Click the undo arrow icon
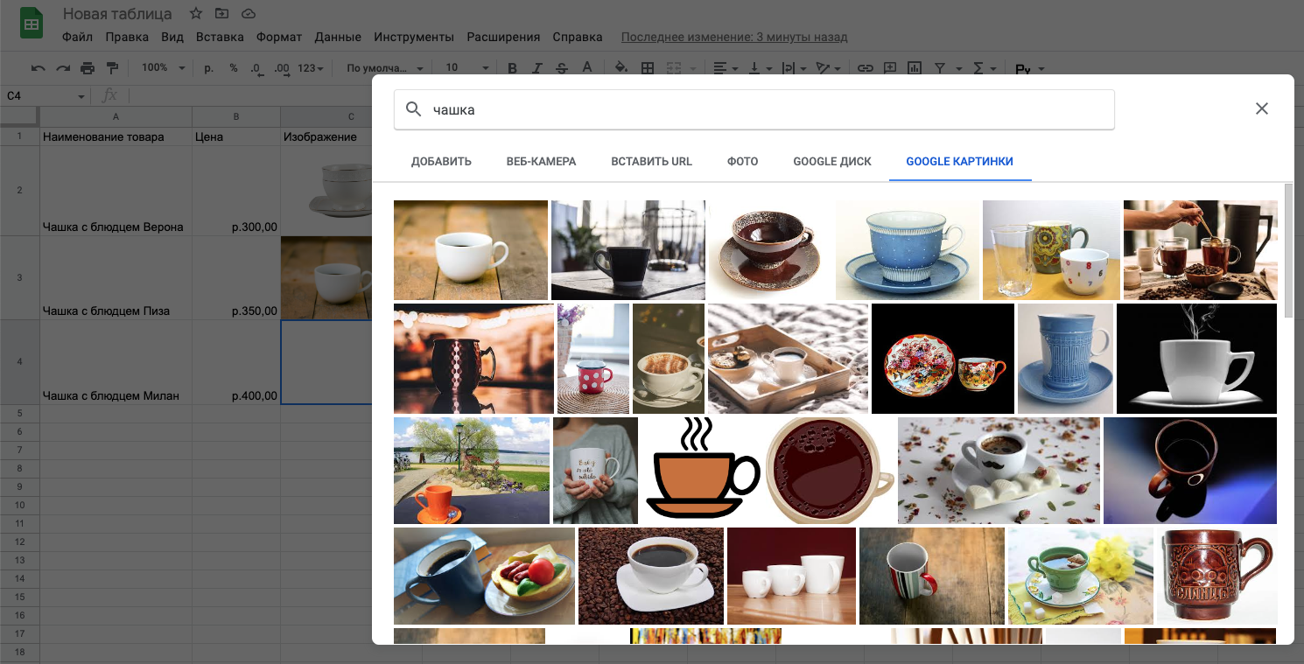The height and width of the screenshot is (664, 1304). point(38,68)
